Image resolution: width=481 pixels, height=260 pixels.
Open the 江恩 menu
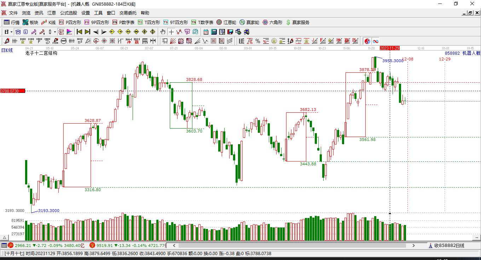click(x=52, y=13)
